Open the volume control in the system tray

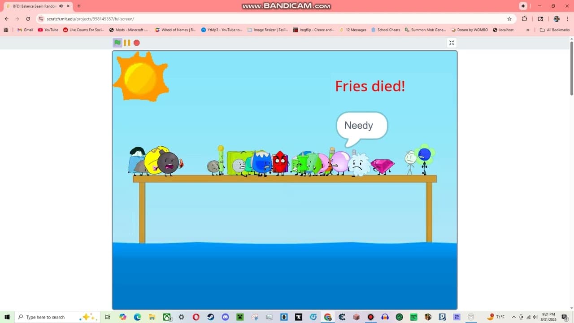point(535,317)
